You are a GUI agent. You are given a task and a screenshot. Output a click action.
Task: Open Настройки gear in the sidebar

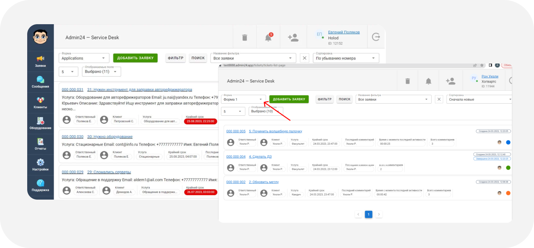(40, 165)
